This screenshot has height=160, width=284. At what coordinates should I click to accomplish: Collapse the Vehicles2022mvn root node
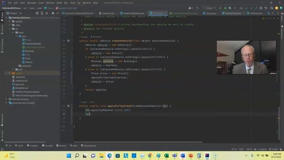[6, 18]
